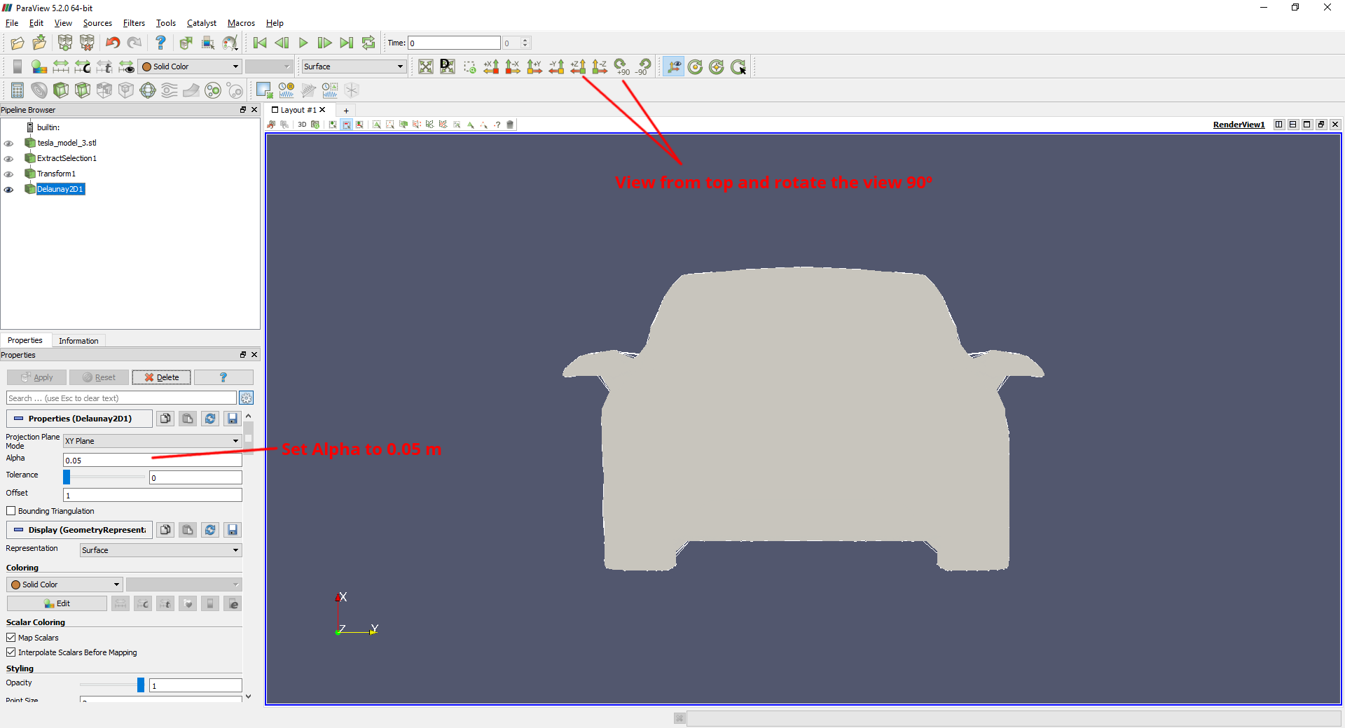Uncheck Map Scalars

(11, 638)
